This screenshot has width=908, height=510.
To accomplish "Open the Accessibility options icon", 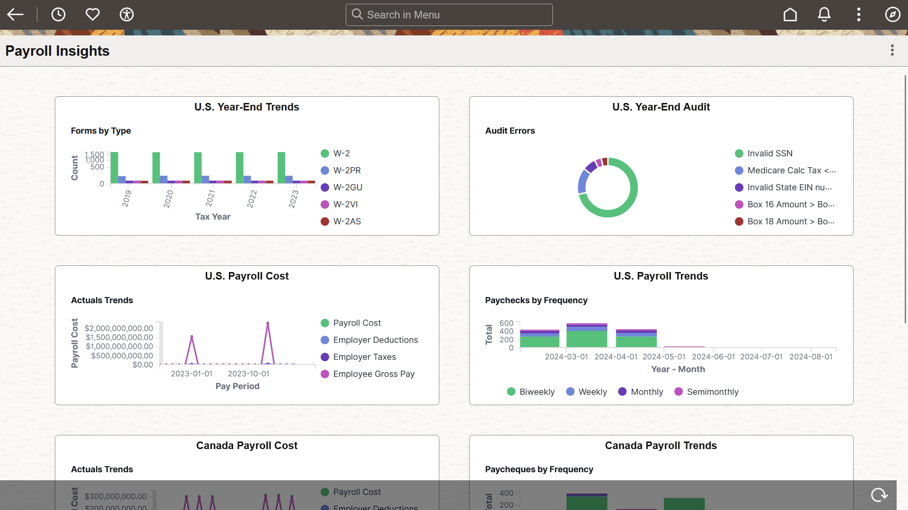I will (126, 14).
